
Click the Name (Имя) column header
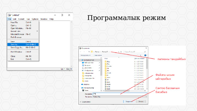click(106, 59)
